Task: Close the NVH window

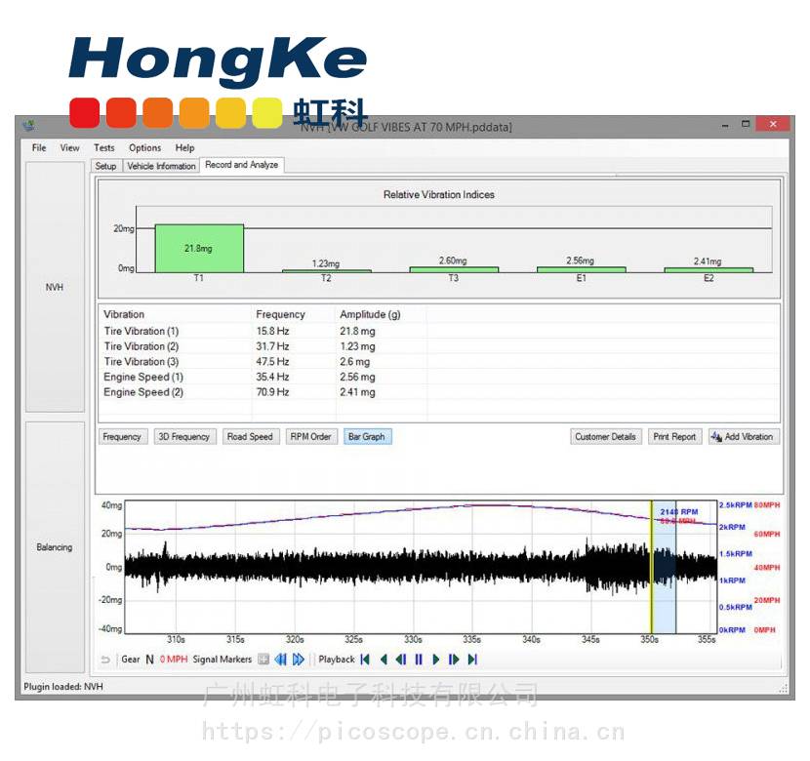Action: [x=773, y=124]
